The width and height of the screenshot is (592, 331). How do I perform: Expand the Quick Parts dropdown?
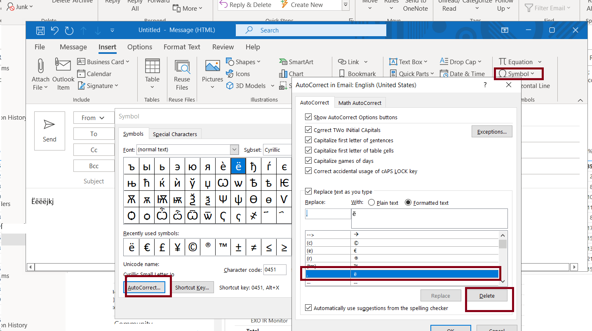point(432,74)
